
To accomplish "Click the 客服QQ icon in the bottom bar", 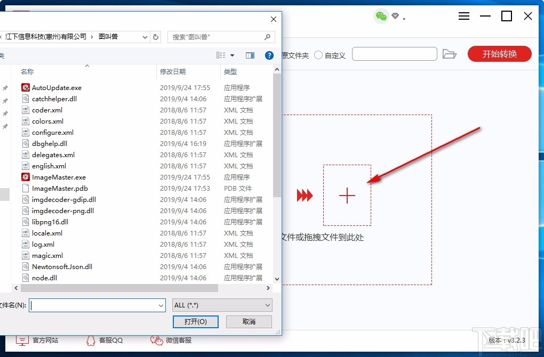I will tap(90, 339).
